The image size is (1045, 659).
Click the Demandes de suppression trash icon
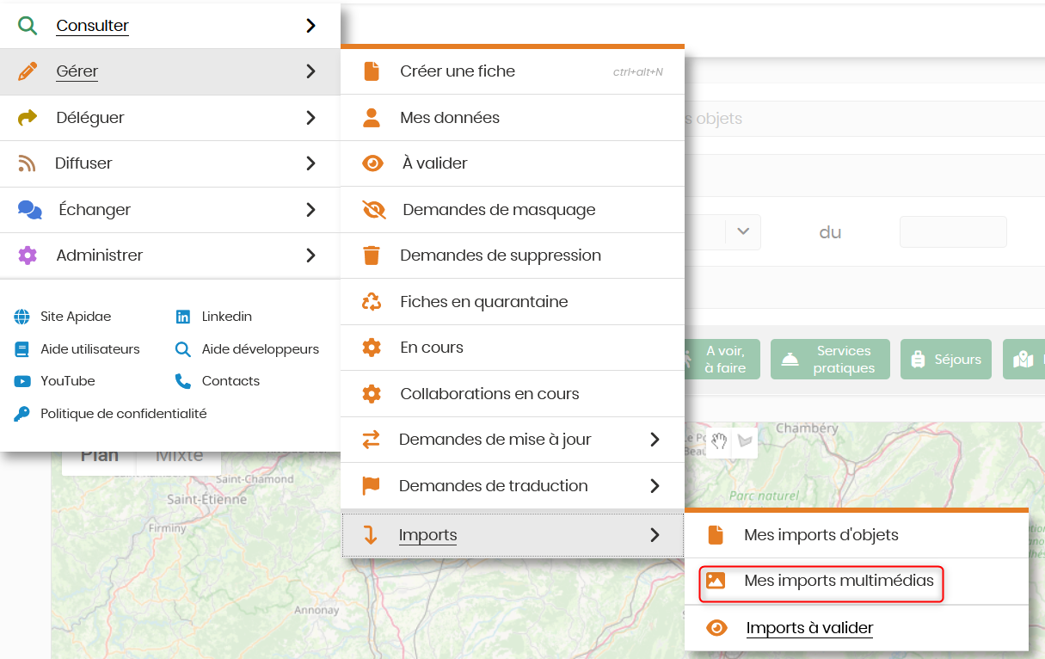pyautogui.click(x=372, y=256)
